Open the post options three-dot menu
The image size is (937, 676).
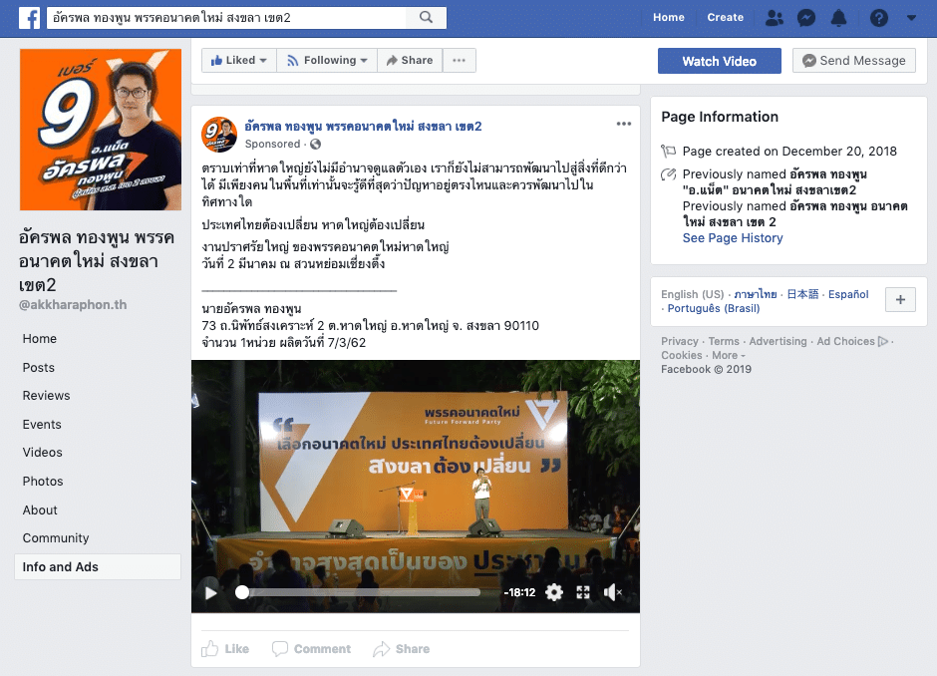pos(623,124)
